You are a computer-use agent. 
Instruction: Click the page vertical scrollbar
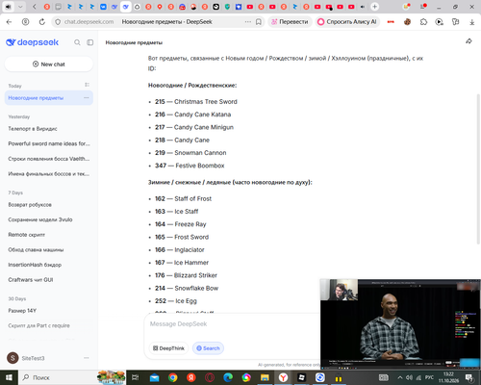pyautogui.click(x=478, y=170)
